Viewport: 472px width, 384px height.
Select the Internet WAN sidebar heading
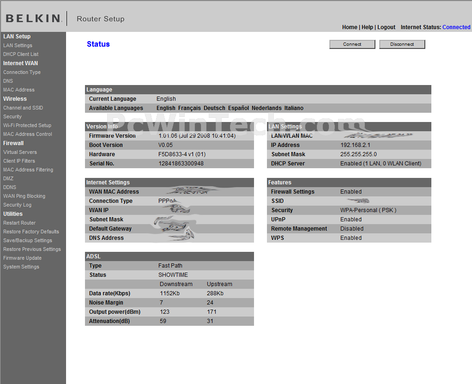click(20, 63)
